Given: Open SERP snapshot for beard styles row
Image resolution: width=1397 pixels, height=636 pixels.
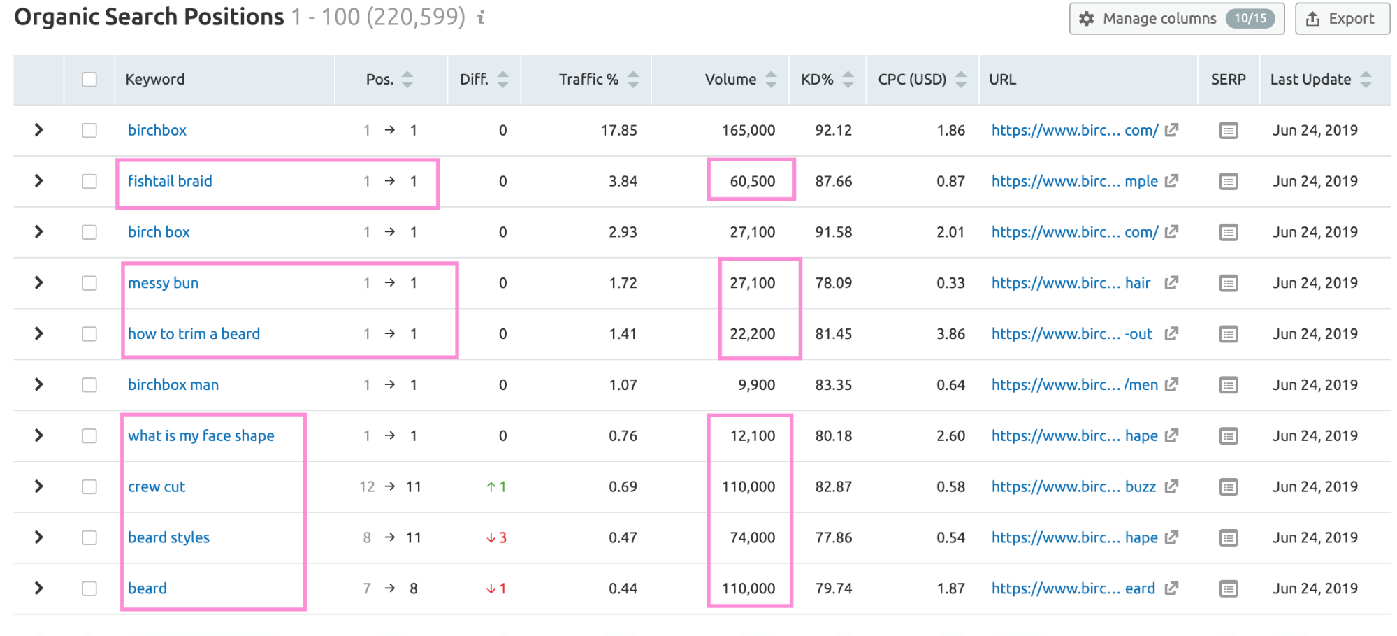Looking at the screenshot, I should coord(1228,538).
